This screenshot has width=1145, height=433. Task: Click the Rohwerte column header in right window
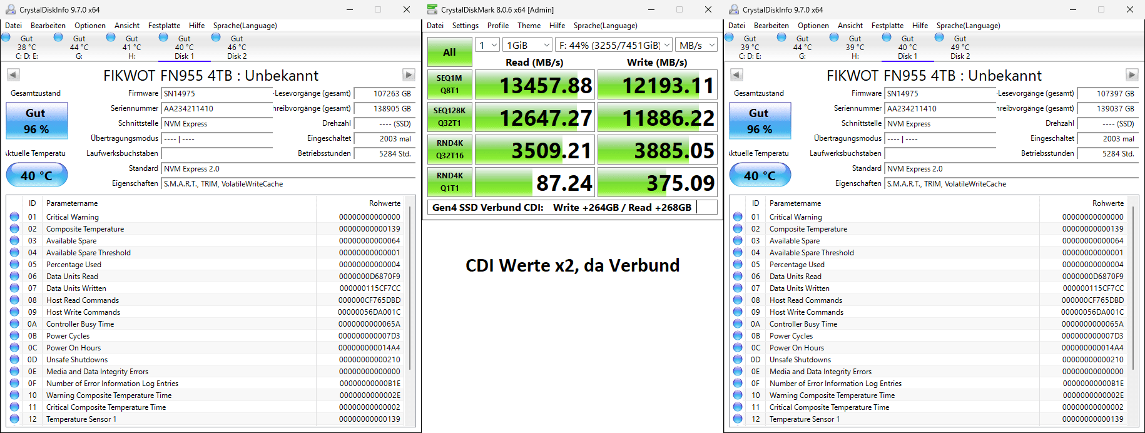(1083, 203)
